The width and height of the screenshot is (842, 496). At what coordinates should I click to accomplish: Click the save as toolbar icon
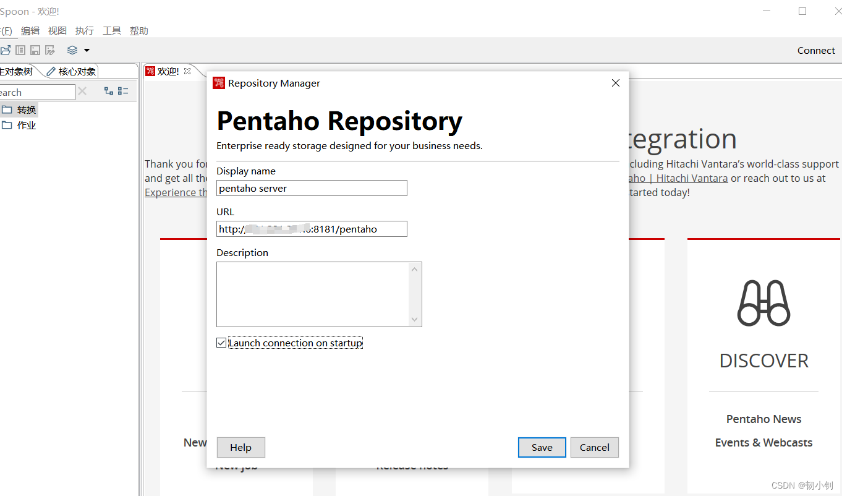click(x=50, y=50)
